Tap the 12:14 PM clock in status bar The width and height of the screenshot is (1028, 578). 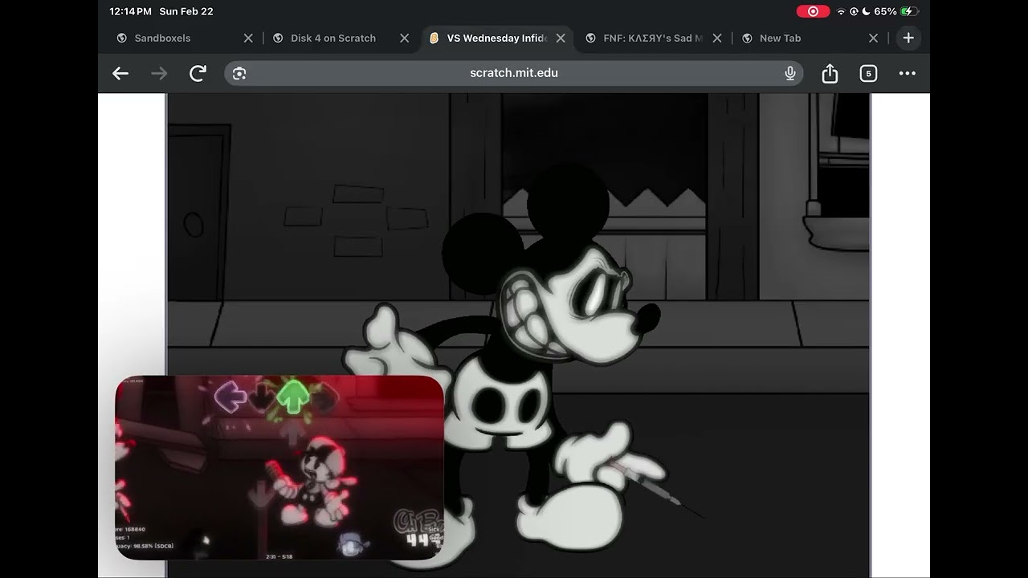[130, 11]
